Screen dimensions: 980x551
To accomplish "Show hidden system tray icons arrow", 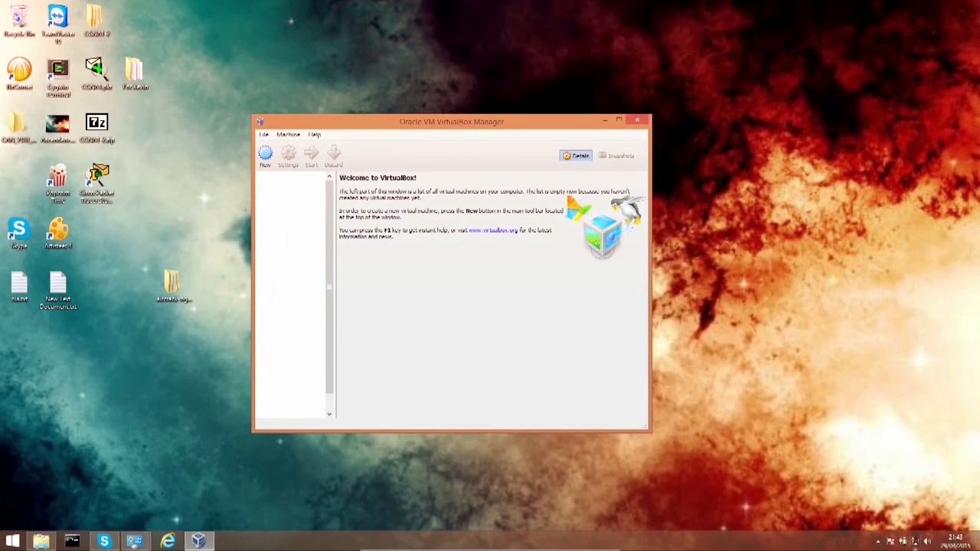I will click(x=878, y=542).
